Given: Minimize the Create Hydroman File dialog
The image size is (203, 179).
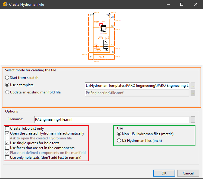Looking at the screenshot, I should coord(168,5).
